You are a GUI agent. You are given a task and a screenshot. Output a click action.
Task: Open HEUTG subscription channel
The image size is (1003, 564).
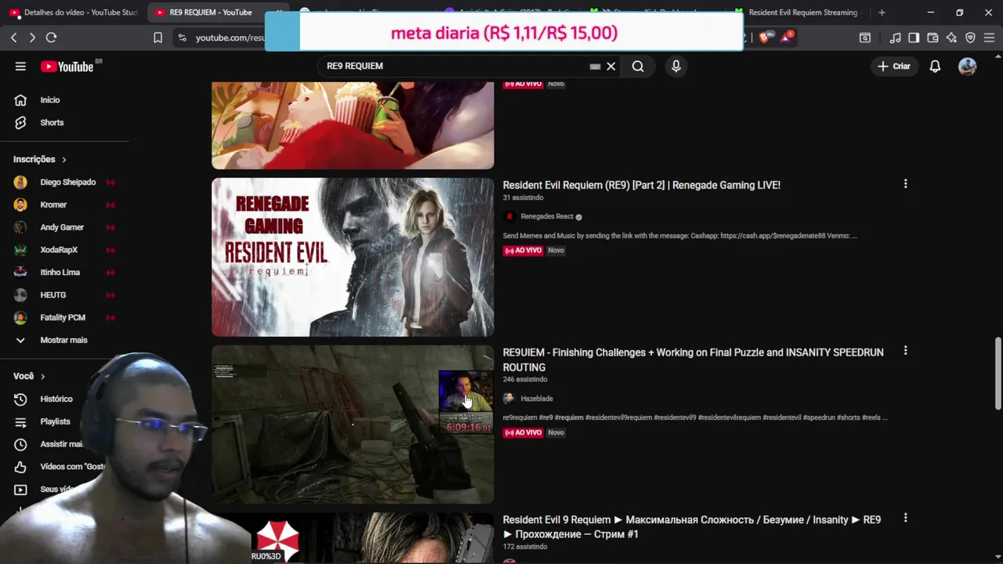[x=66, y=295]
